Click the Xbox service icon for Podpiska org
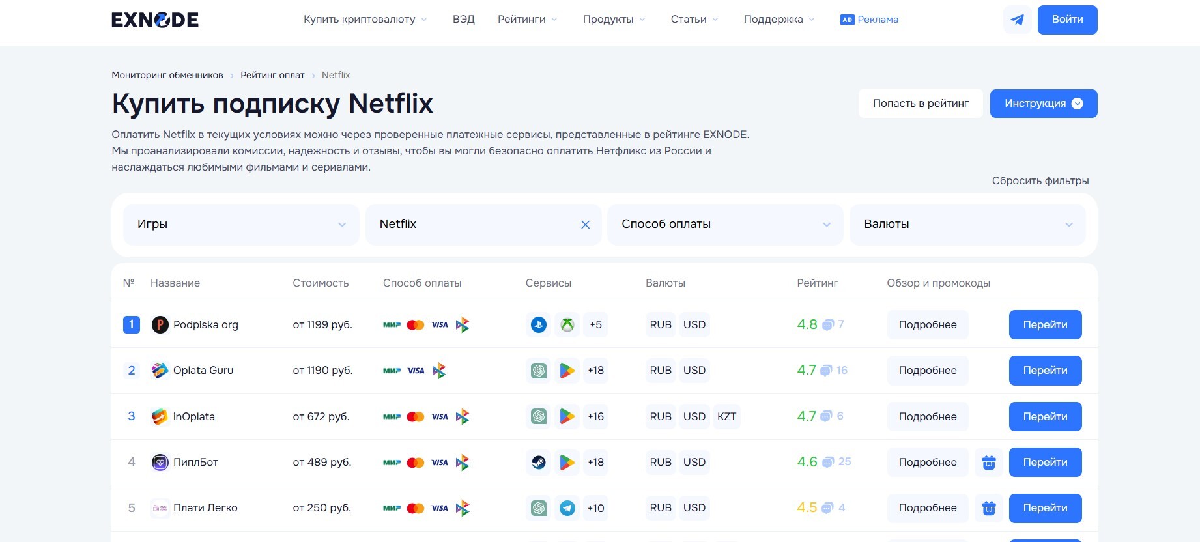 pyautogui.click(x=567, y=324)
